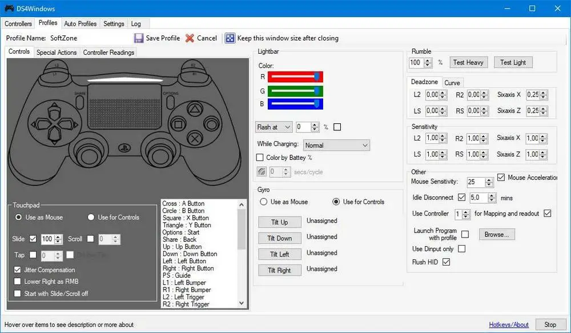Enable Color by Battery % checkbox
This screenshot has width=571, height=333.
click(x=260, y=158)
